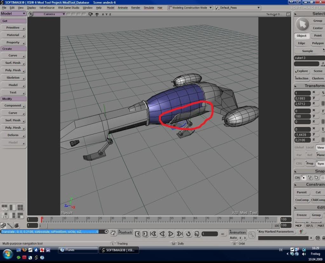Turn Snap ON button
The height and width of the screenshot is (263, 325).
pos(297,178)
